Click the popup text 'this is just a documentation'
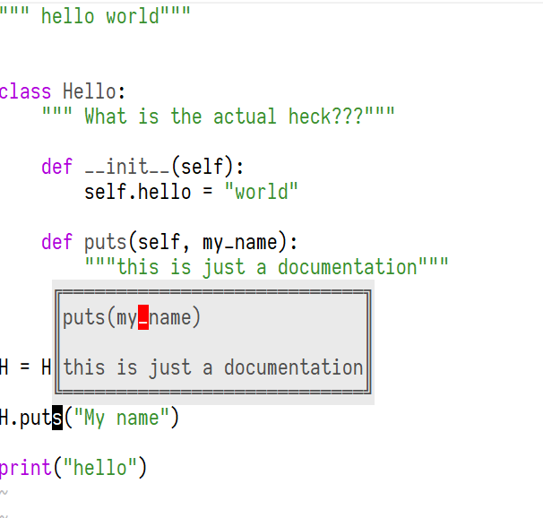 [x=213, y=367]
